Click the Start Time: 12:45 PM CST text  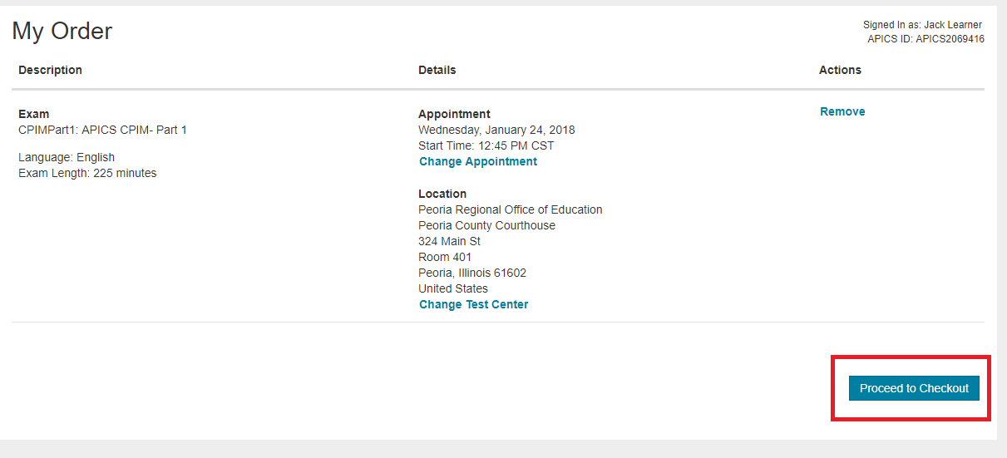tap(486, 145)
